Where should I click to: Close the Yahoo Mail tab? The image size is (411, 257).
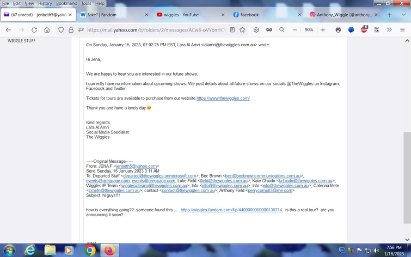pyautogui.click(x=70, y=15)
